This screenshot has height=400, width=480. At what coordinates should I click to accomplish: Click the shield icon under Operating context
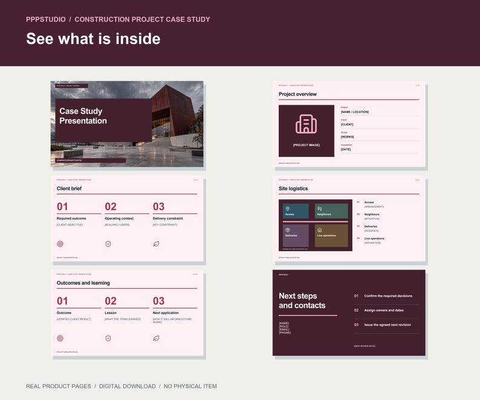click(108, 244)
